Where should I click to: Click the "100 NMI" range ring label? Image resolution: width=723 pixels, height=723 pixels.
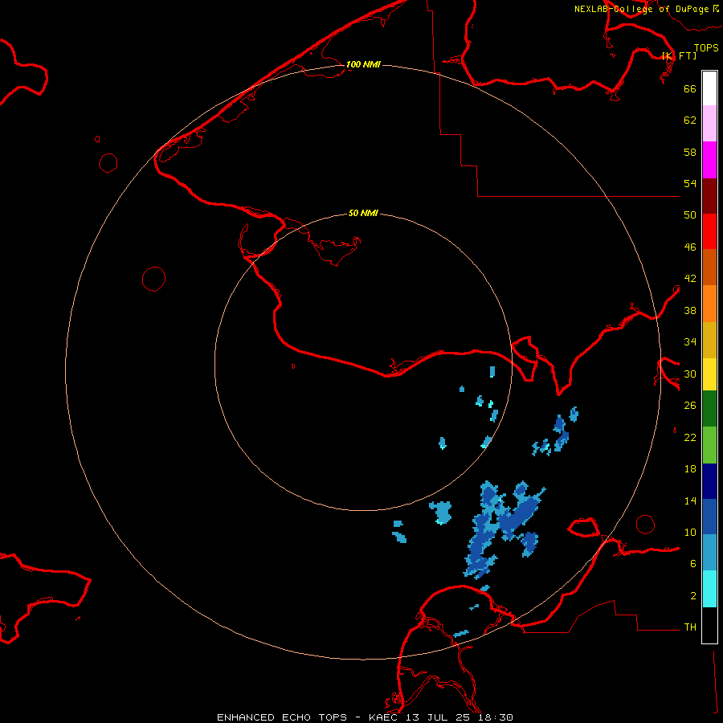pyautogui.click(x=363, y=64)
